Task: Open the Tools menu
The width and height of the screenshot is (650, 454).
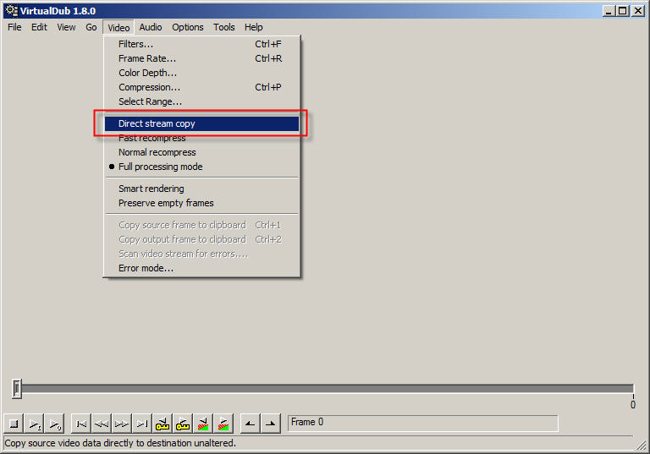Action: [223, 27]
